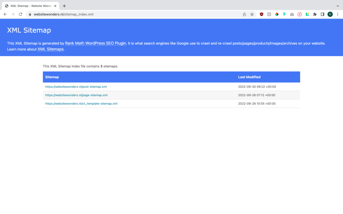Image resolution: width=343 pixels, height=214 pixels.
Task: Open the browser profile avatar R
Action: (x=330, y=14)
